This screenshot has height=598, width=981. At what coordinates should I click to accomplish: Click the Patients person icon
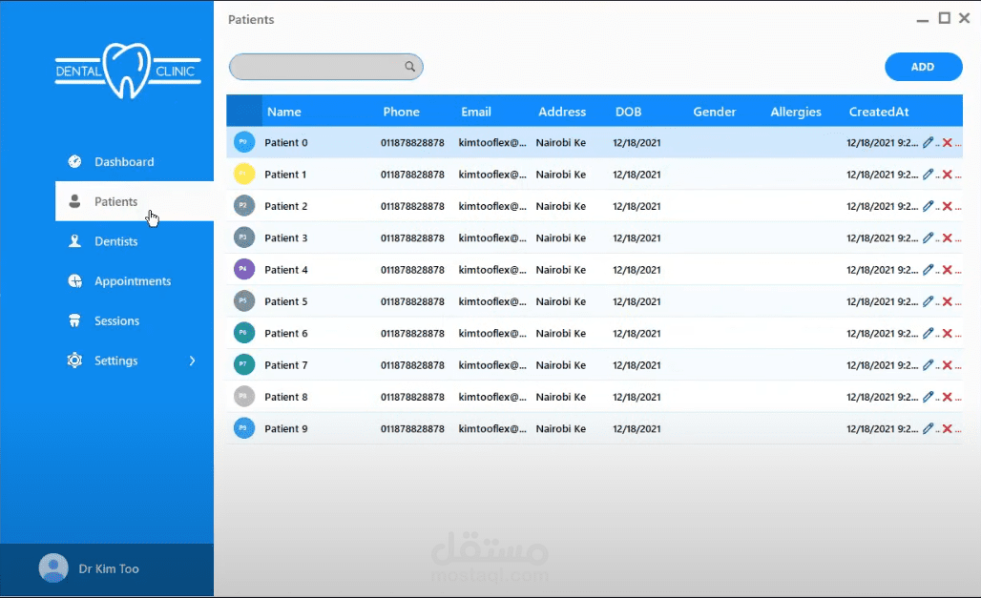[74, 201]
